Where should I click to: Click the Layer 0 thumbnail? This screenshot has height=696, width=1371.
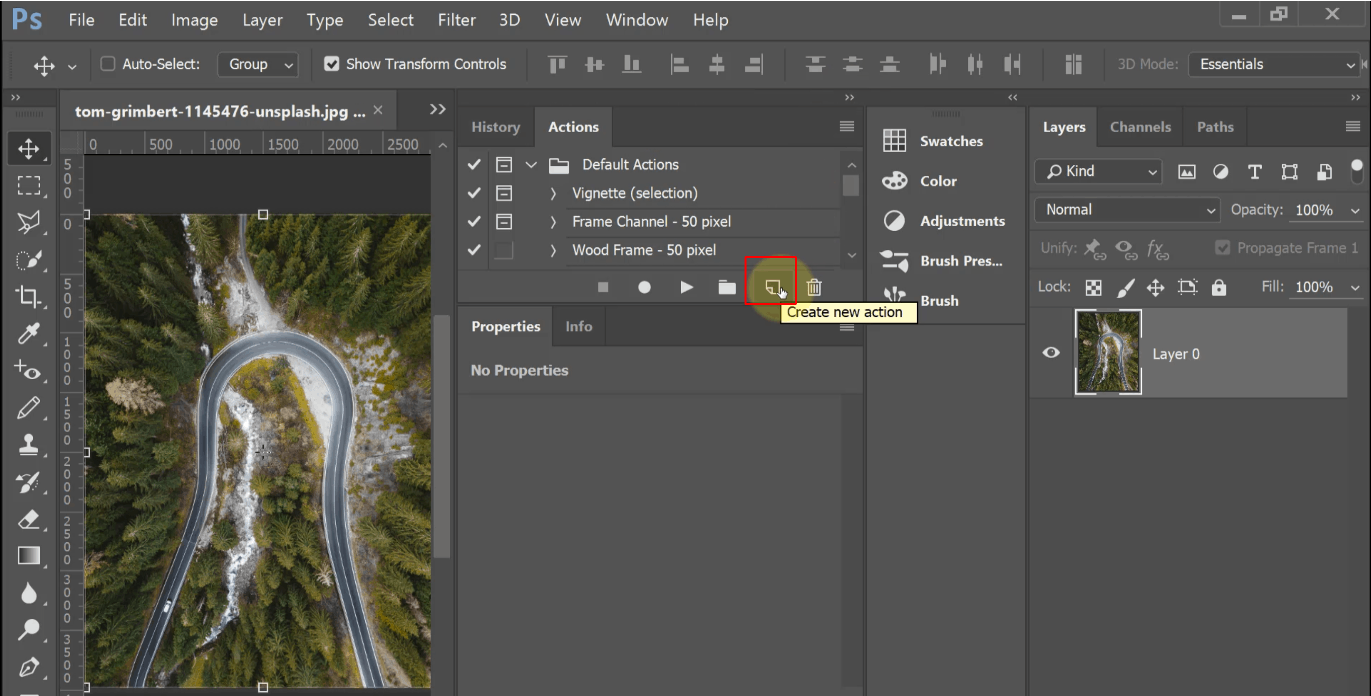click(1108, 353)
